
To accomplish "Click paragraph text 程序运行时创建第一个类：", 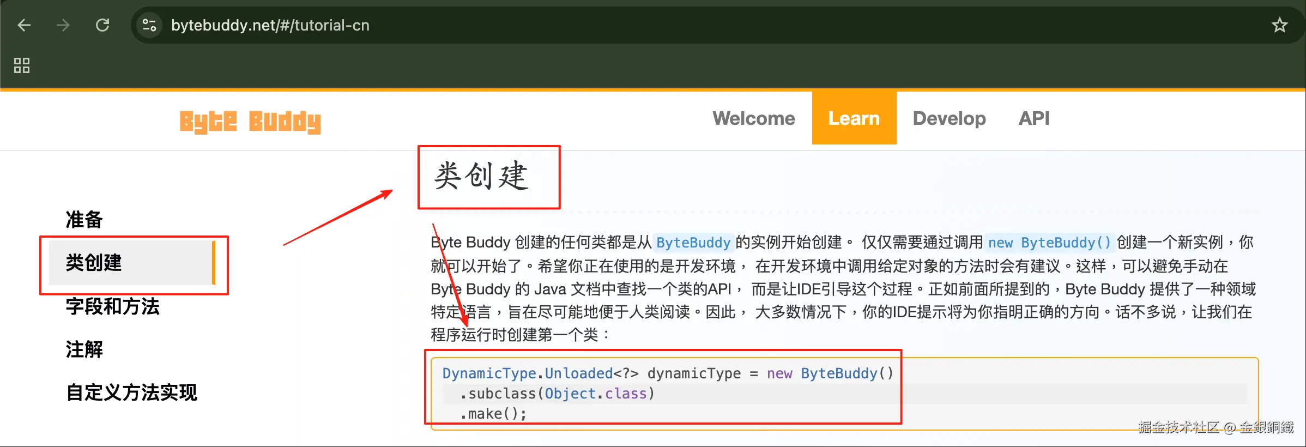I will tap(521, 335).
